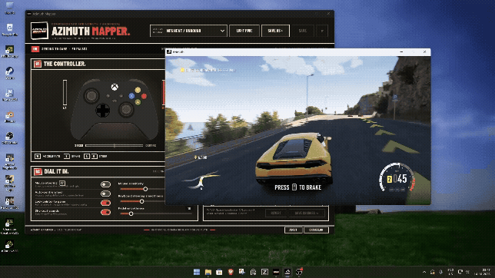The image size is (495, 278).
Task: Click the red status badge under the logo
Action: pyautogui.click(x=35, y=49)
